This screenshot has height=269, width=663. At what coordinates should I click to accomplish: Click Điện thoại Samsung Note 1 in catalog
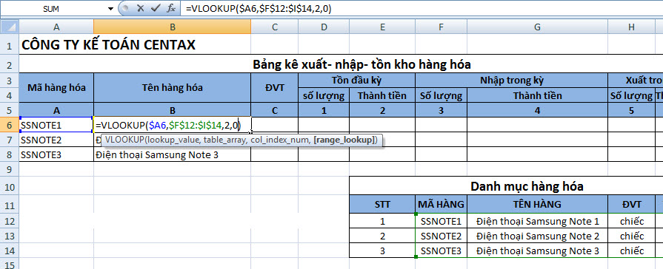[x=537, y=221]
